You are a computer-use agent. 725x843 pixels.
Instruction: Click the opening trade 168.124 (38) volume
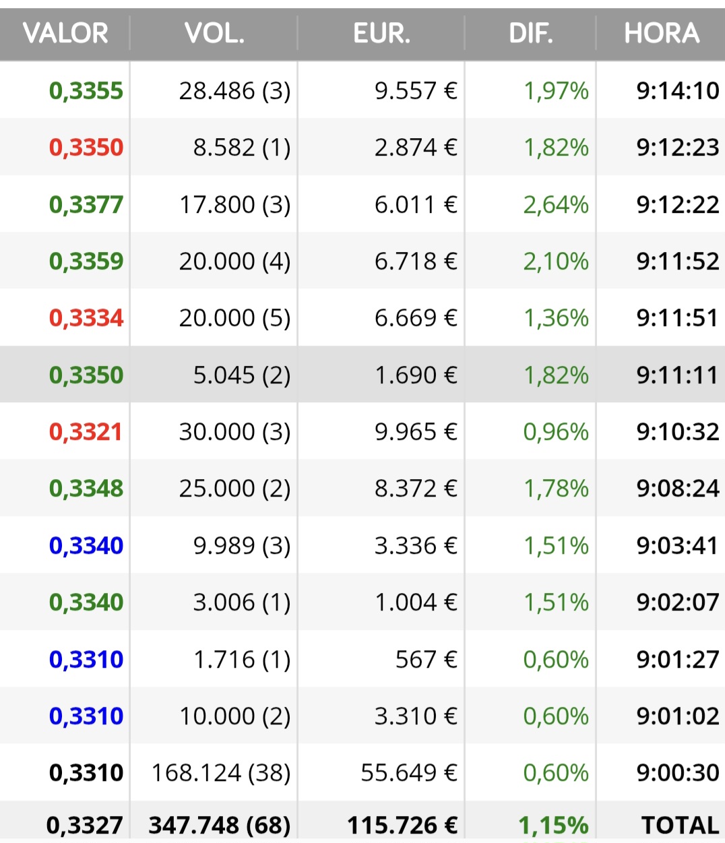[x=220, y=773]
